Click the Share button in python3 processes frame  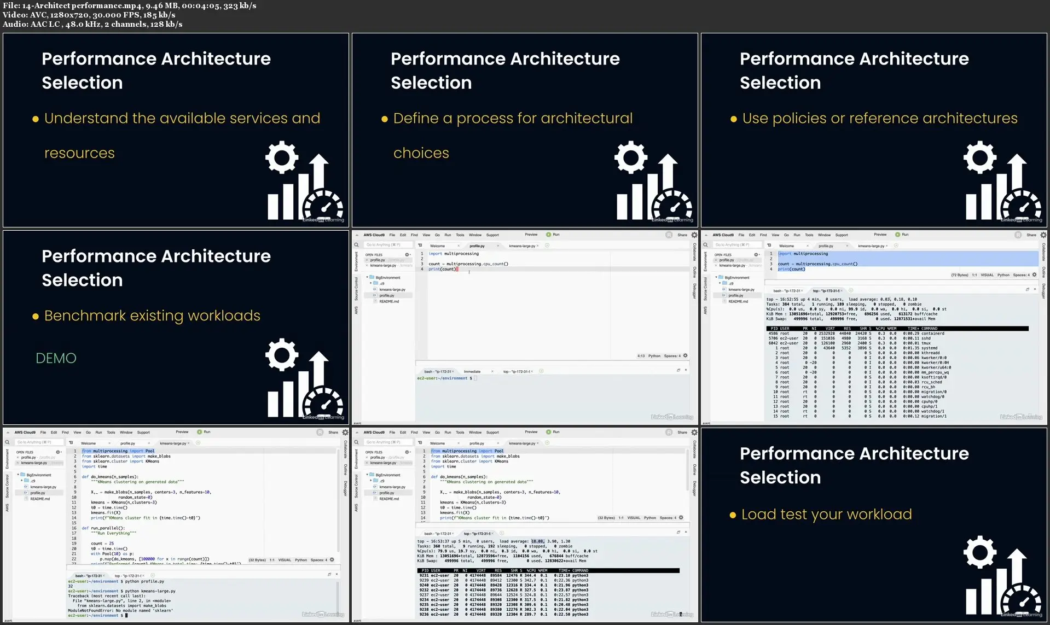(682, 433)
